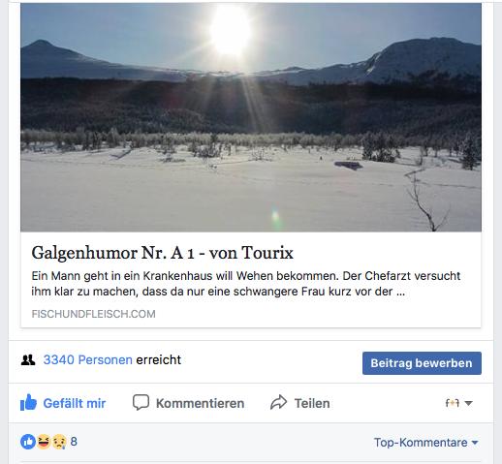Click the laughing Haha reaction emoji

[x=44, y=442]
